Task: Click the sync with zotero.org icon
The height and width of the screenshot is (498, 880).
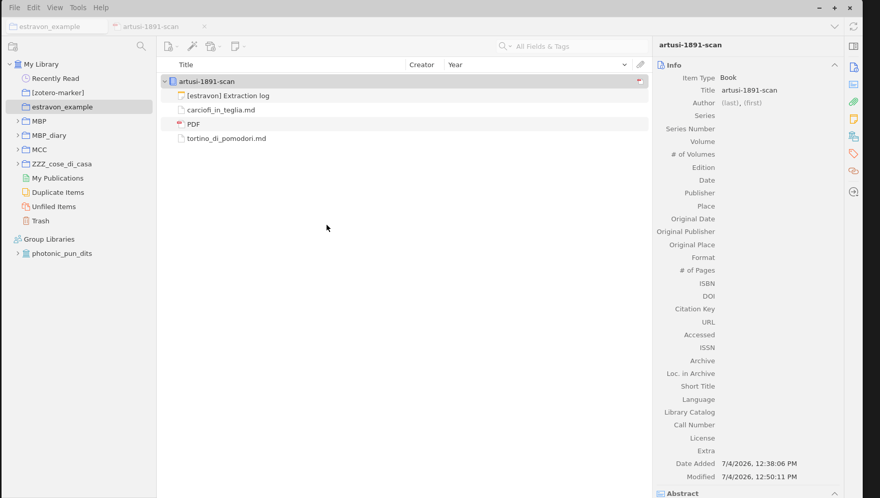Action: click(x=854, y=26)
